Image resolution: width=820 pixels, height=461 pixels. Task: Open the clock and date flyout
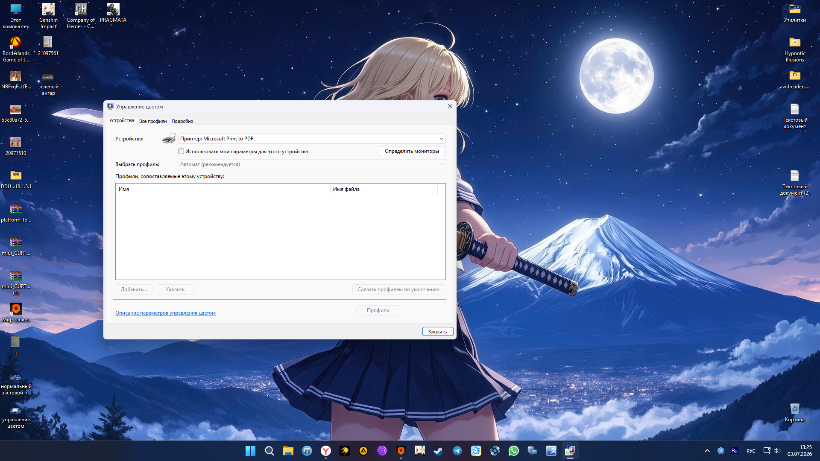point(799,451)
